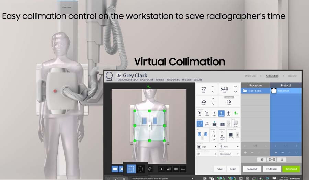The width and height of the screenshot is (309, 180).
Task: Toggle the center AEC chamber
Action: point(203,138)
